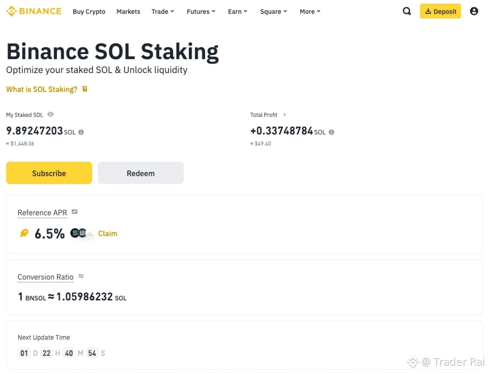
Task: Open the Reference APR chart icon
Action: [x=75, y=212]
